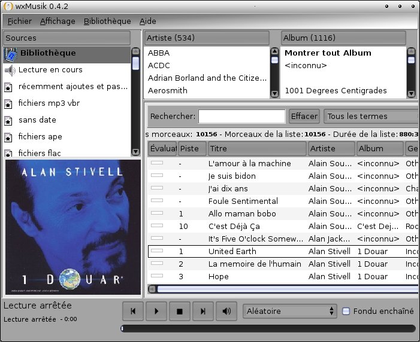Screen dimensions: 420x342
Task: Click the playlist icon for sans date
Action: pyautogui.click(x=8, y=121)
